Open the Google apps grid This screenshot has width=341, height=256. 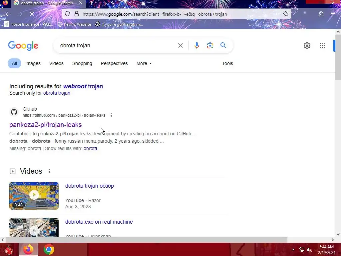(x=322, y=46)
